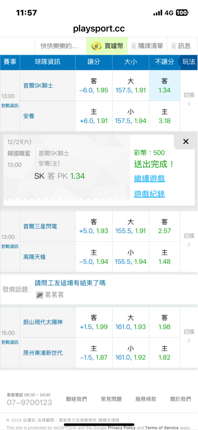
Task: Open username dropdown 快快樂樂的…
Action: click(59, 46)
